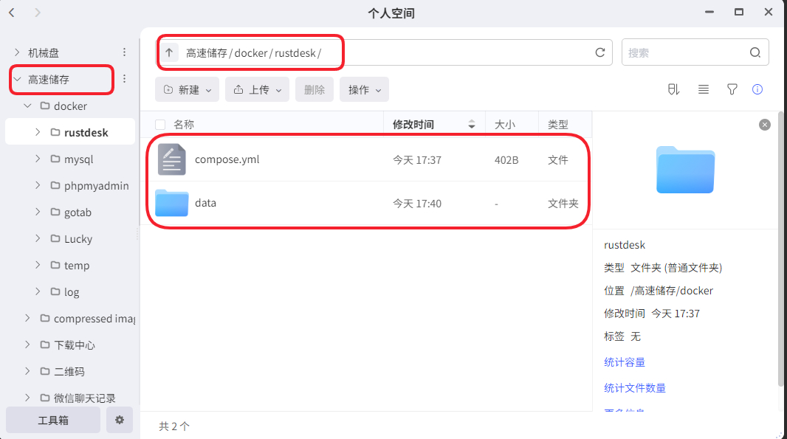This screenshot has width=787, height=439.
Task: Tick the select-all checkbox beside 名称
Action: pyautogui.click(x=160, y=125)
